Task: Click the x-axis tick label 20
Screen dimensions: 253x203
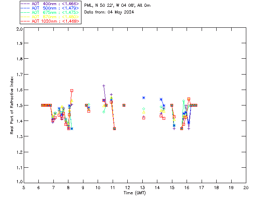Action: pyautogui.click(x=246, y=188)
